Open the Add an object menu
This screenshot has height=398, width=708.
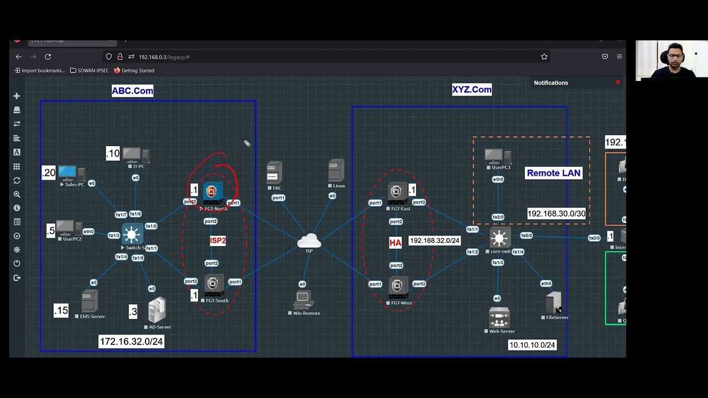tap(17, 96)
